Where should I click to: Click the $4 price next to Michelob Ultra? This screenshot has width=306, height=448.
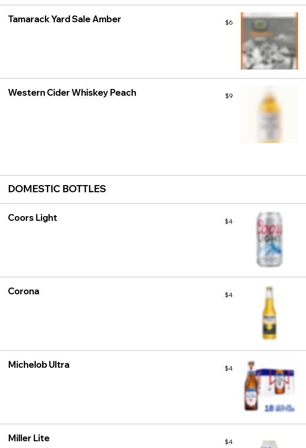pos(229,369)
